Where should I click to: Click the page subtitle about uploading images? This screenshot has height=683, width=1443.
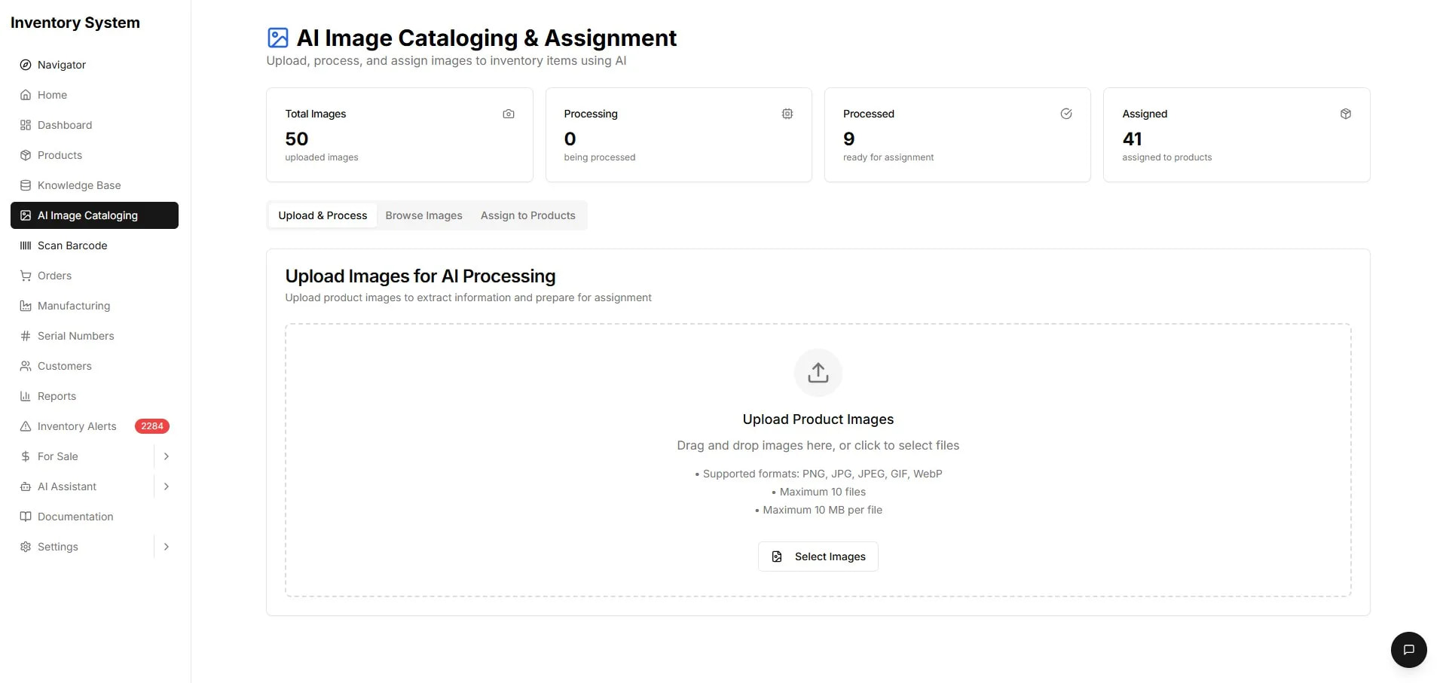tap(446, 61)
